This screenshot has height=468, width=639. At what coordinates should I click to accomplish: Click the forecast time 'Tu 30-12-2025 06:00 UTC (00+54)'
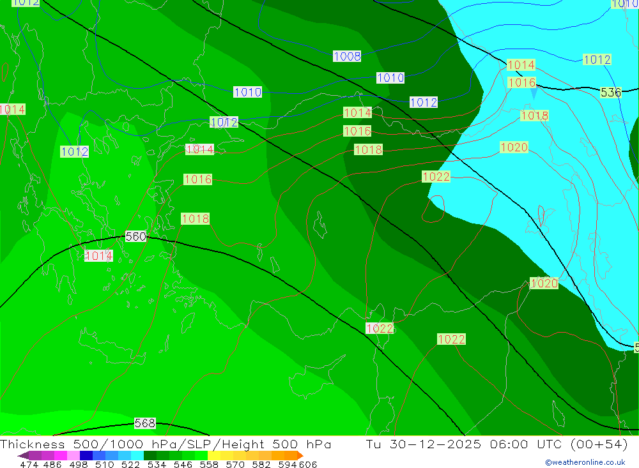(x=497, y=444)
